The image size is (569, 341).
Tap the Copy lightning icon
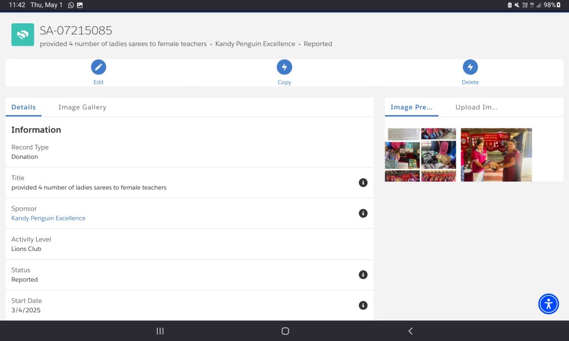[x=284, y=67]
